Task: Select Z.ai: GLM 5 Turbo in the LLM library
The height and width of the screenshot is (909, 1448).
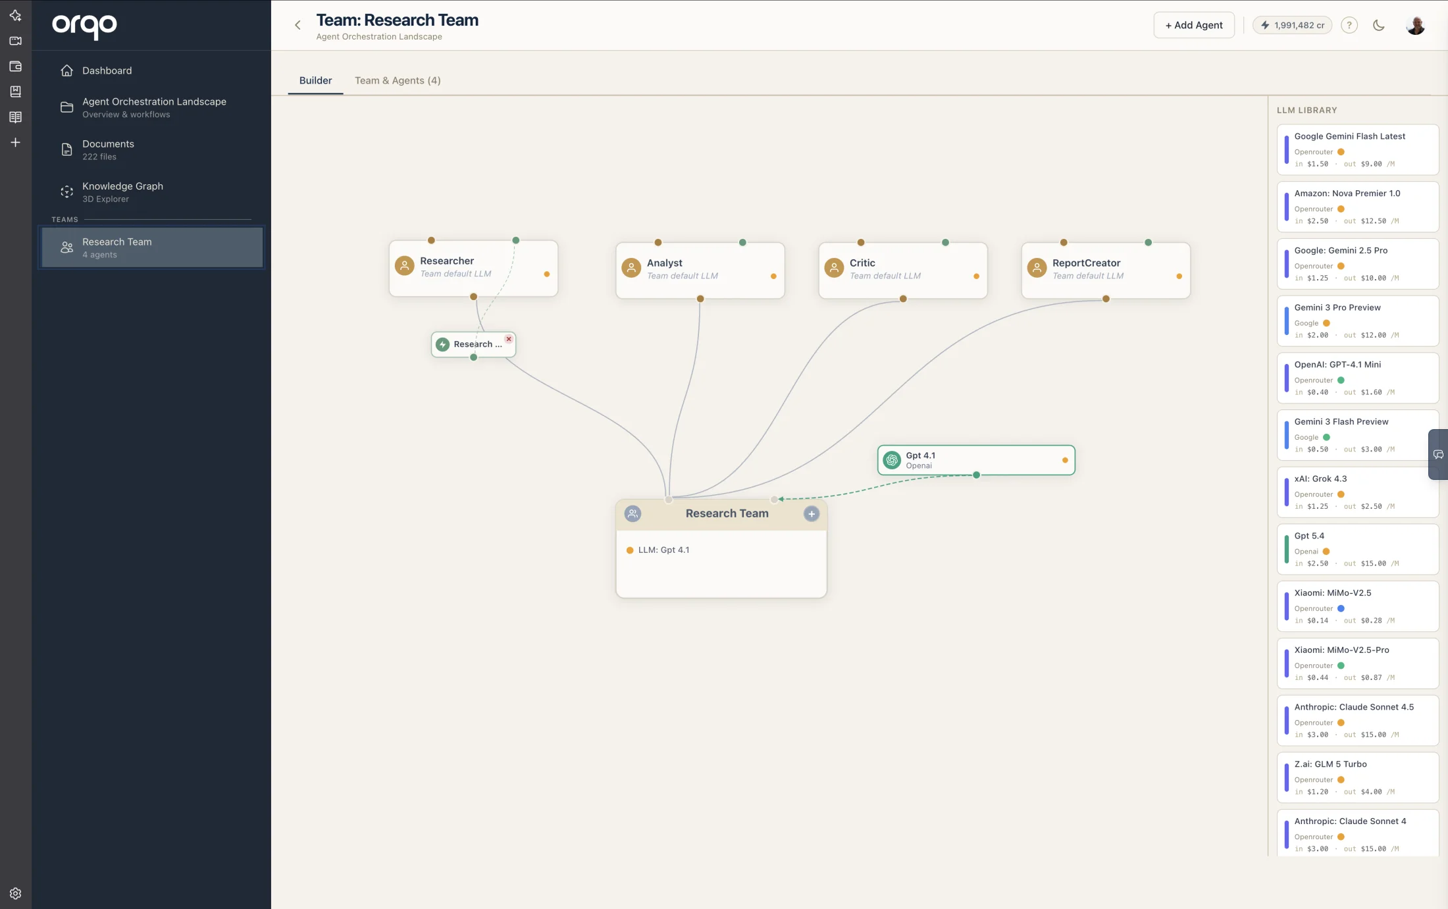Action: point(1357,777)
